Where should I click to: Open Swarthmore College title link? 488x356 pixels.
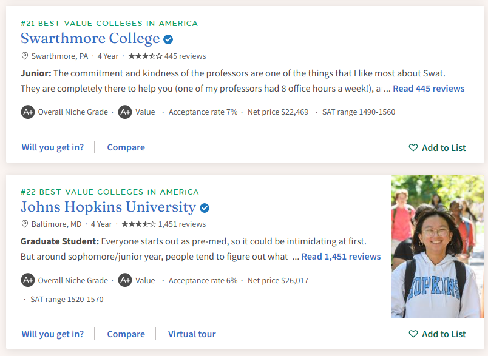click(90, 39)
